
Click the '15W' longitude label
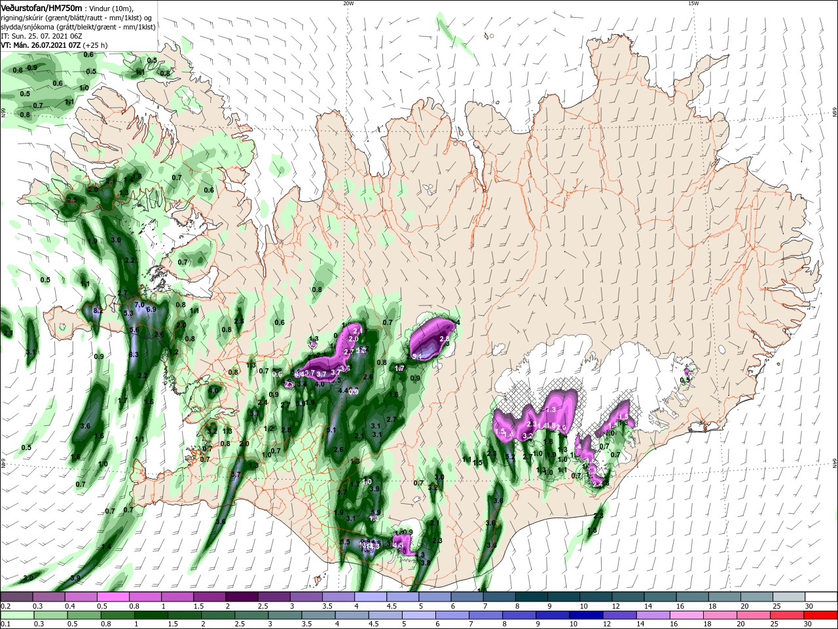[693, 3]
